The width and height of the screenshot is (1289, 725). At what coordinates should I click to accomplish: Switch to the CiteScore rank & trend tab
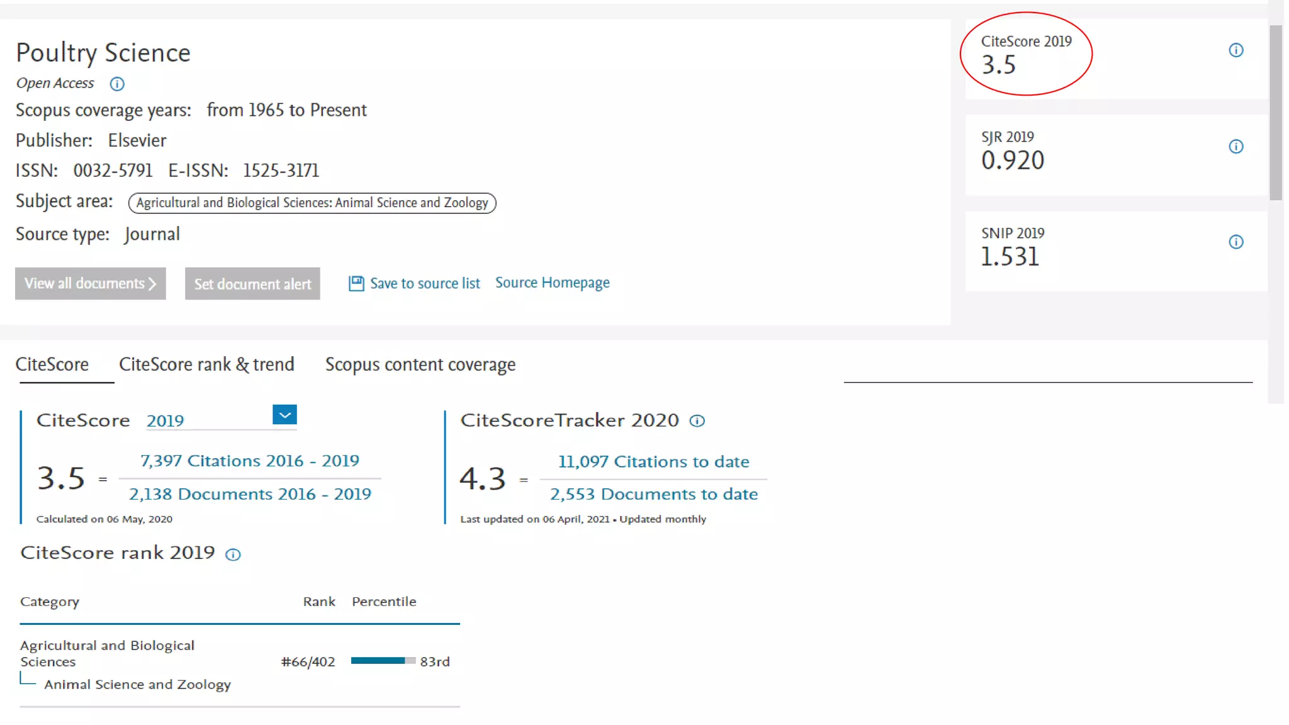206,364
